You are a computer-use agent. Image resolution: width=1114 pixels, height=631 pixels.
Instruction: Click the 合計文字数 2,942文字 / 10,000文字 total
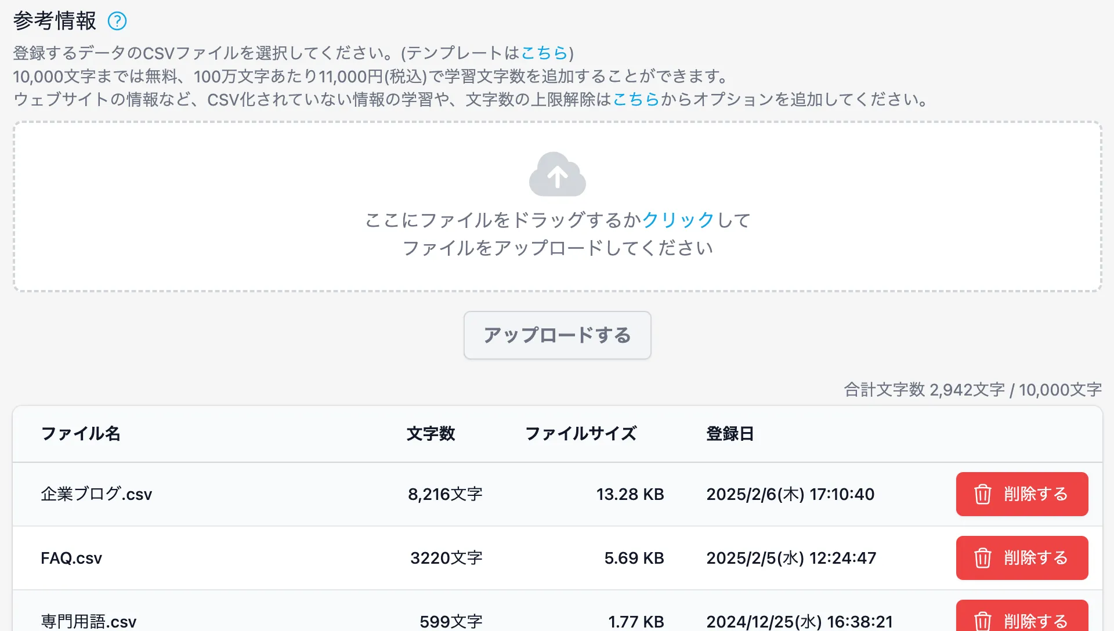tap(973, 390)
